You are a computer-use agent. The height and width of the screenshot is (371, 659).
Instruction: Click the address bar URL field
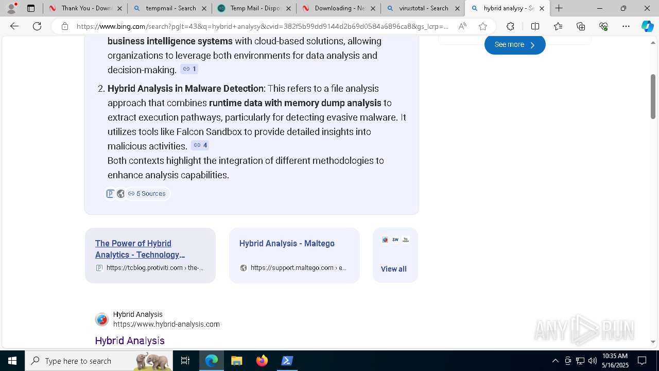263,26
